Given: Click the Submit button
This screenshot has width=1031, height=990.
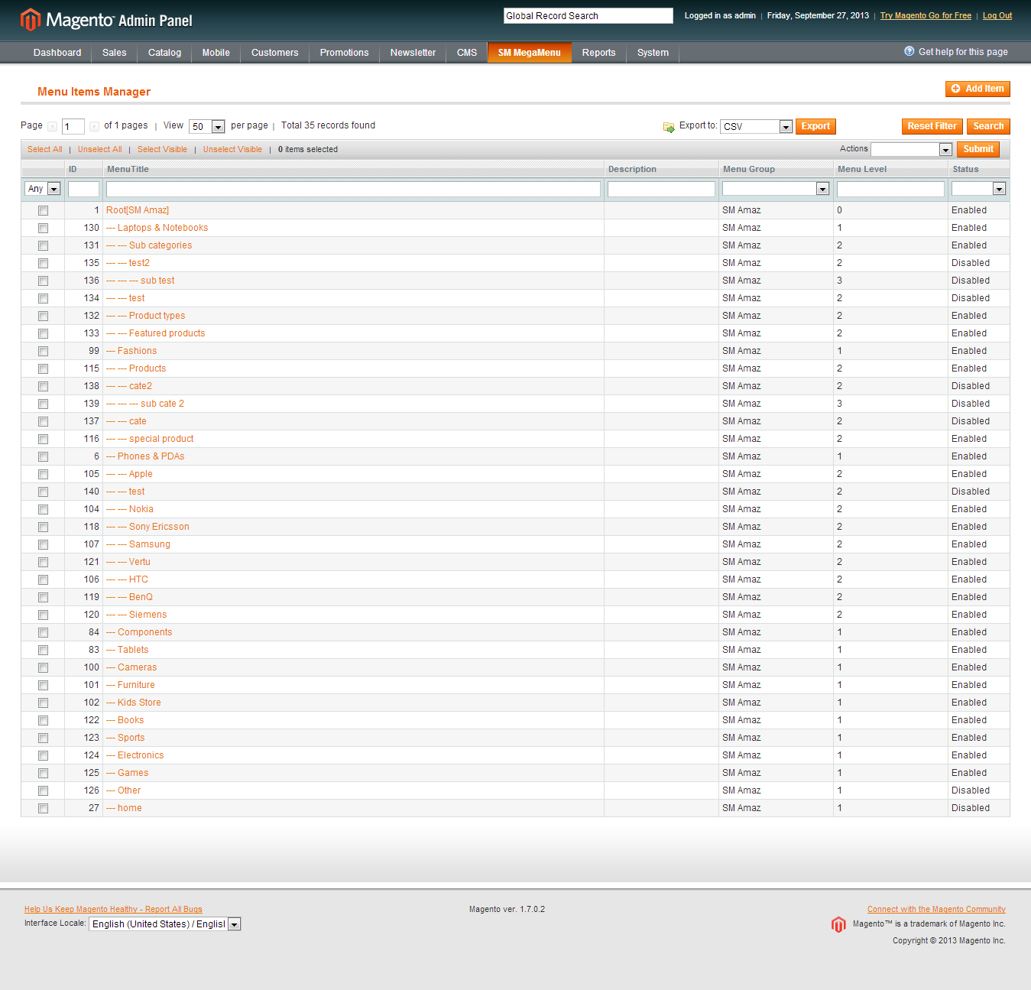Looking at the screenshot, I should (x=978, y=149).
